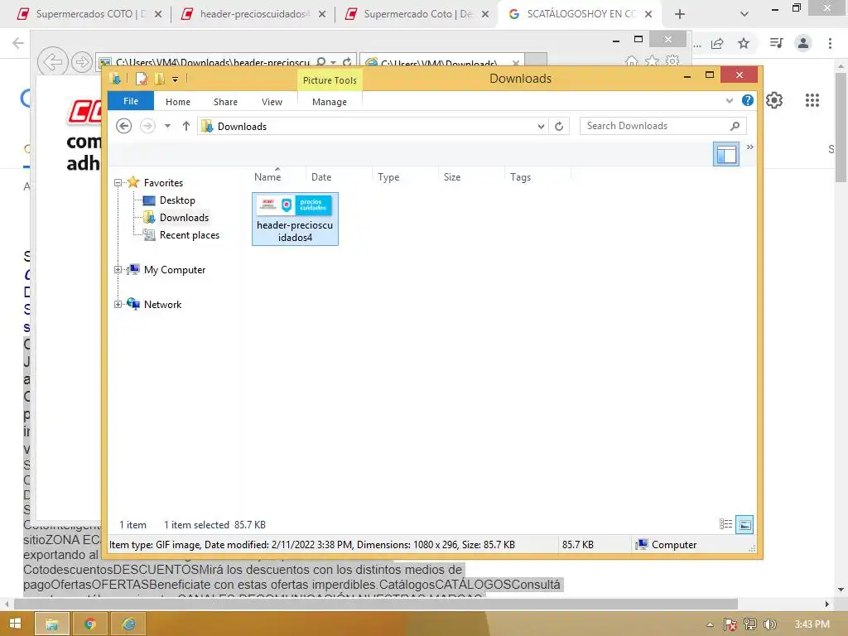The image size is (848, 636).
Task: Switch to details view icon in status area
Action: [725, 524]
